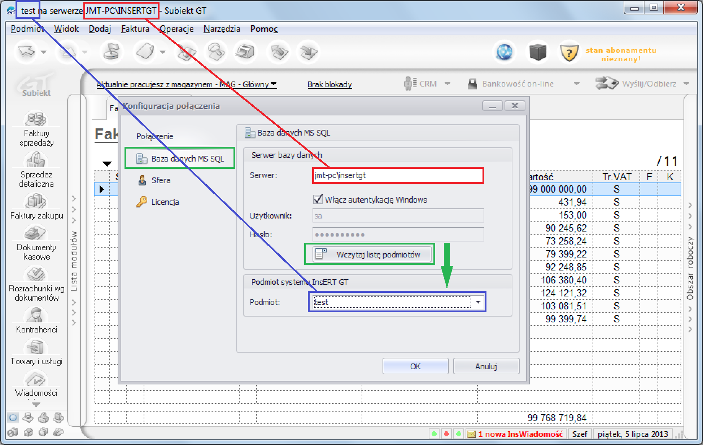Image resolution: width=703 pixels, height=445 pixels.
Task: Click the Obszar roboczy vertical panel label
Action: coord(690,268)
